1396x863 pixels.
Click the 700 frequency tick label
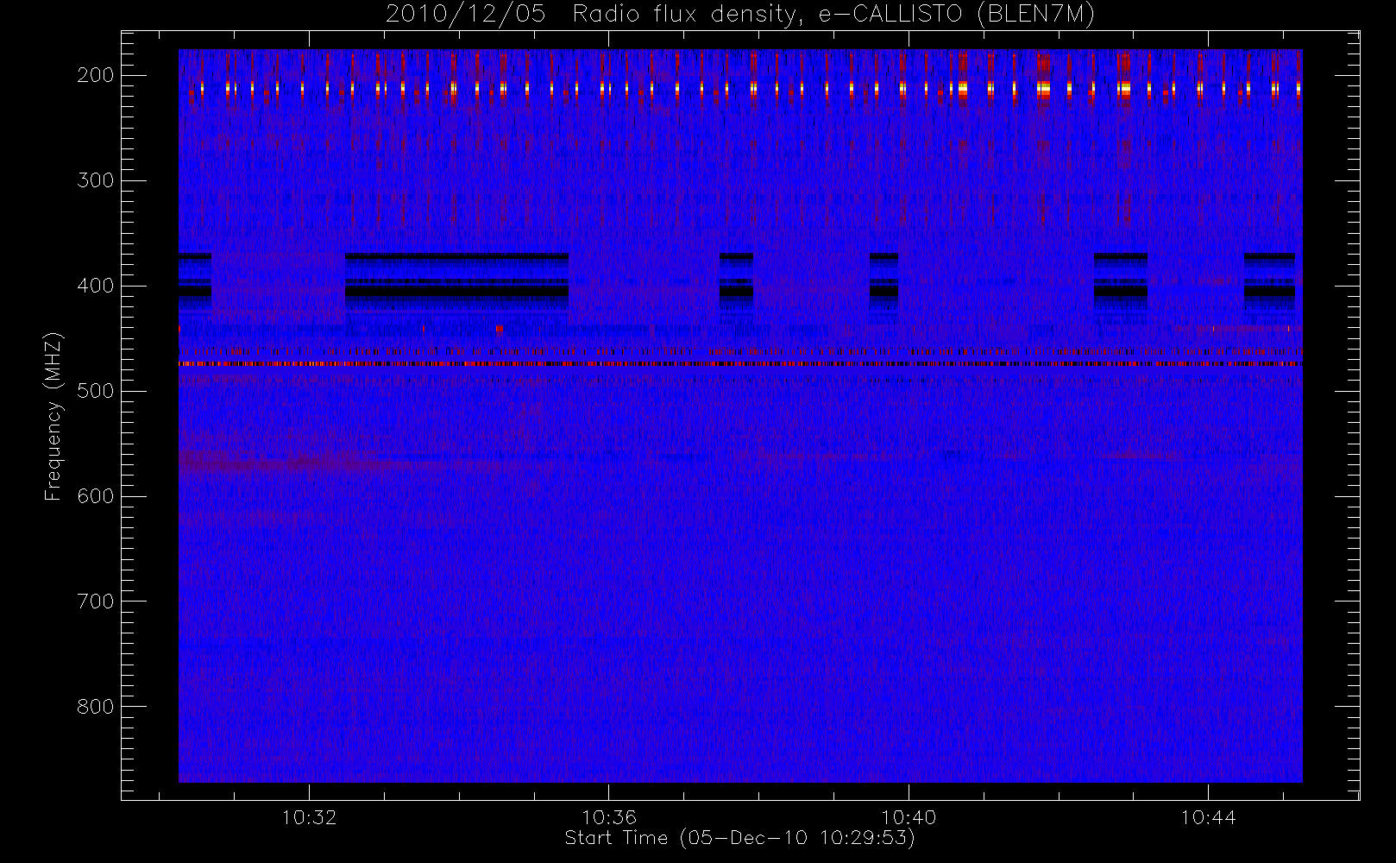point(96,602)
